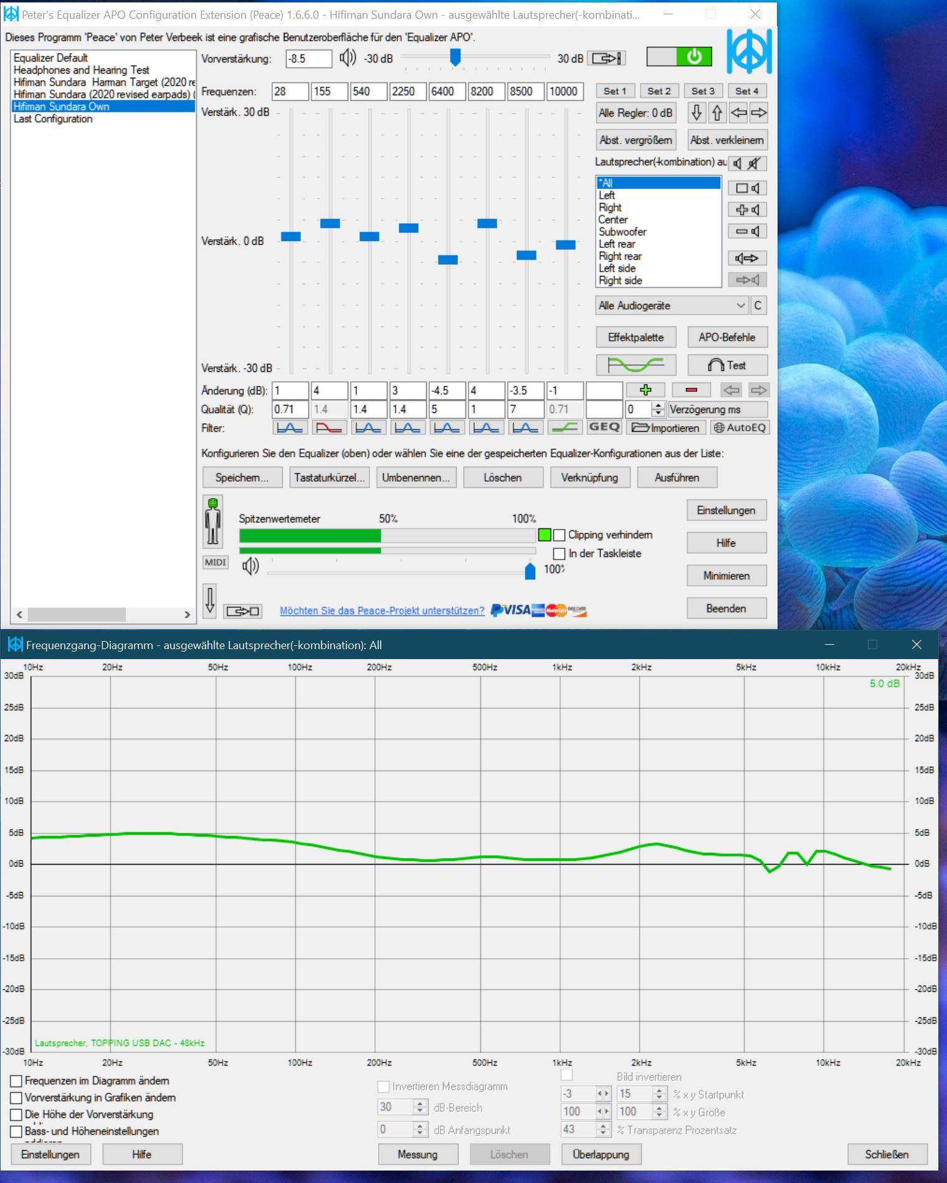This screenshot has width=947, height=1183.
Task: Select Subwoofer in the speaker list
Action: 659,232
